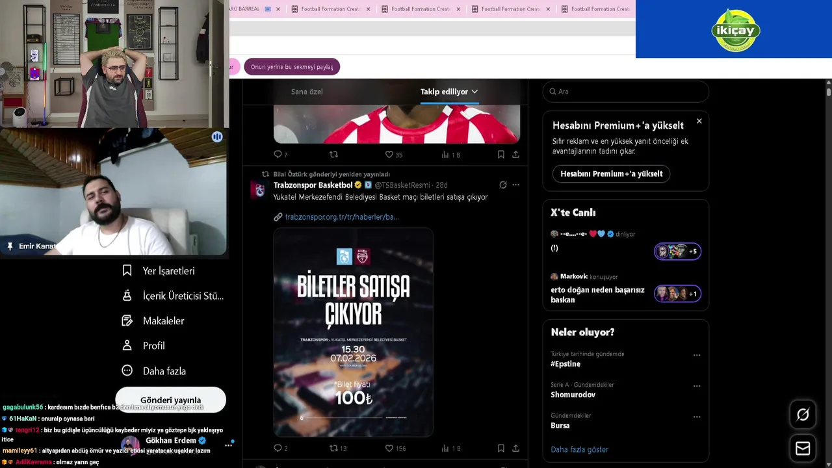Close the third Football Formation Creator tab
The width and height of the screenshot is (832, 468).
548,9
